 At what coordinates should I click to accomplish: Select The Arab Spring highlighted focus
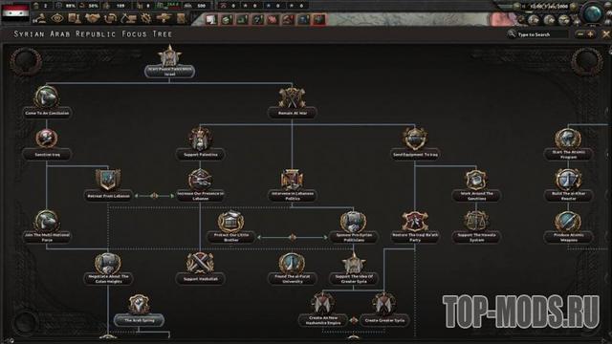point(139,311)
